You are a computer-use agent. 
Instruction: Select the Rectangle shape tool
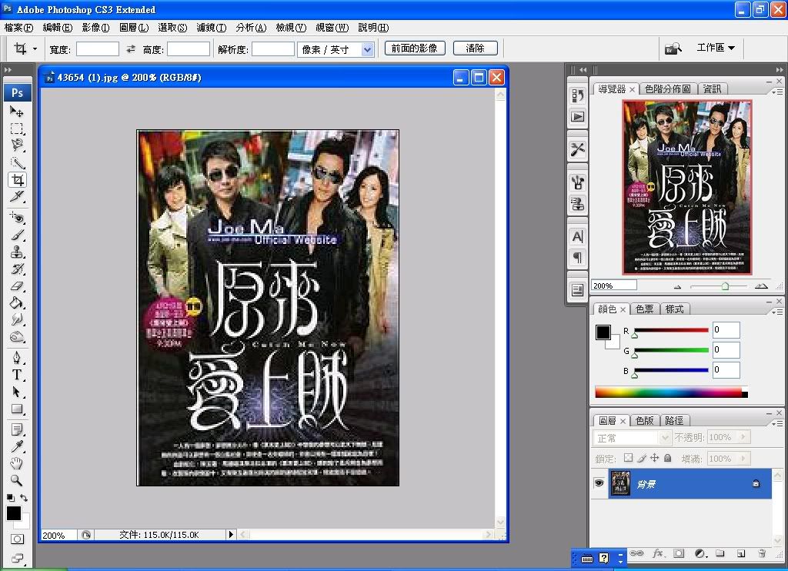click(17, 409)
